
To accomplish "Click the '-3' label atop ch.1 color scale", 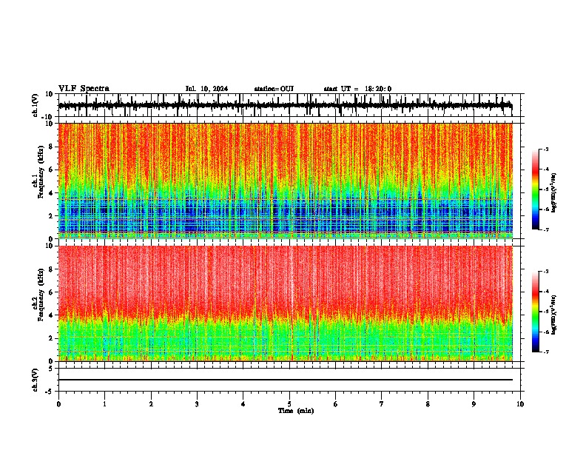I will click(545, 149).
